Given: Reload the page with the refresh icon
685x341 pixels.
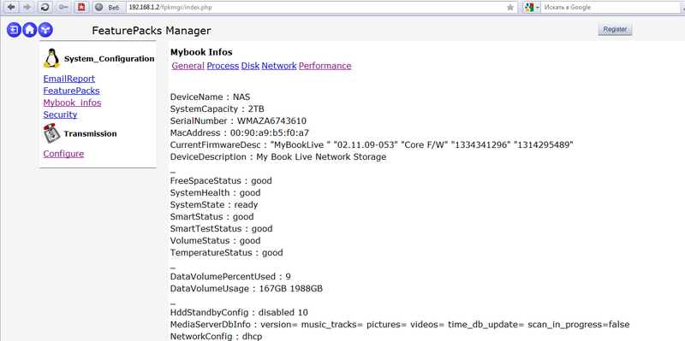Looking at the screenshot, I should (45, 7).
